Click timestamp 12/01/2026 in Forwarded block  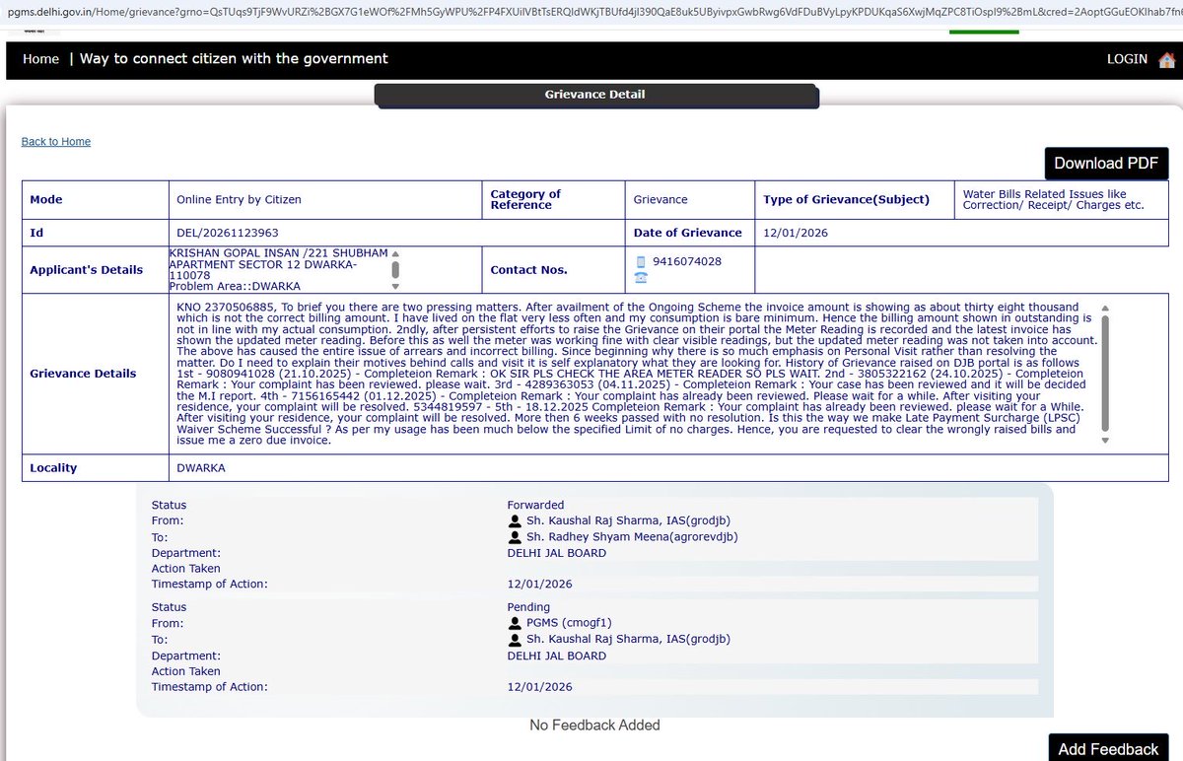pyautogui.click(x=539, y=585)
